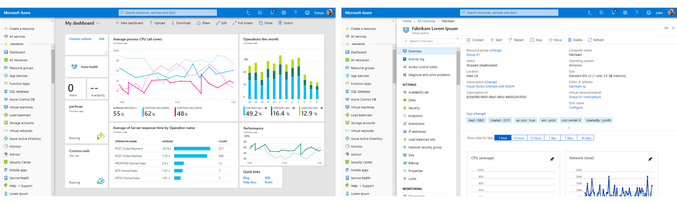This screenshot has width=677, height=204.
Task: Open settings gear in Tomas's dashboard window
Action: click(x=284, y=12)
